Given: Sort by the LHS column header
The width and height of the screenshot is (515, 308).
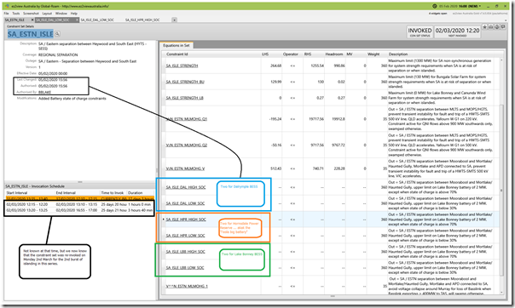Looking at the screenshot, I should tap(265, 54).
